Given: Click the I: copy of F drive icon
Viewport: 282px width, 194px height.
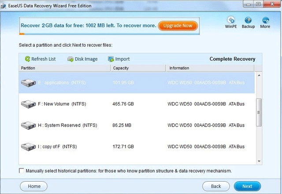Looking at the screenshot, I should pyautogui.click(x=28, y=146).
